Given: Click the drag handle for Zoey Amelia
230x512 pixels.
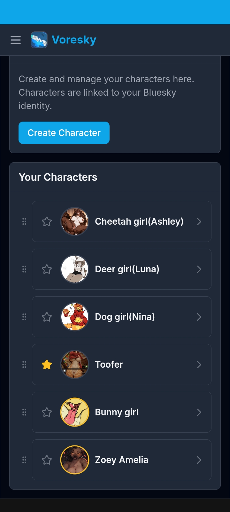Looking at the screenshot, I should (x=24, y=460).
